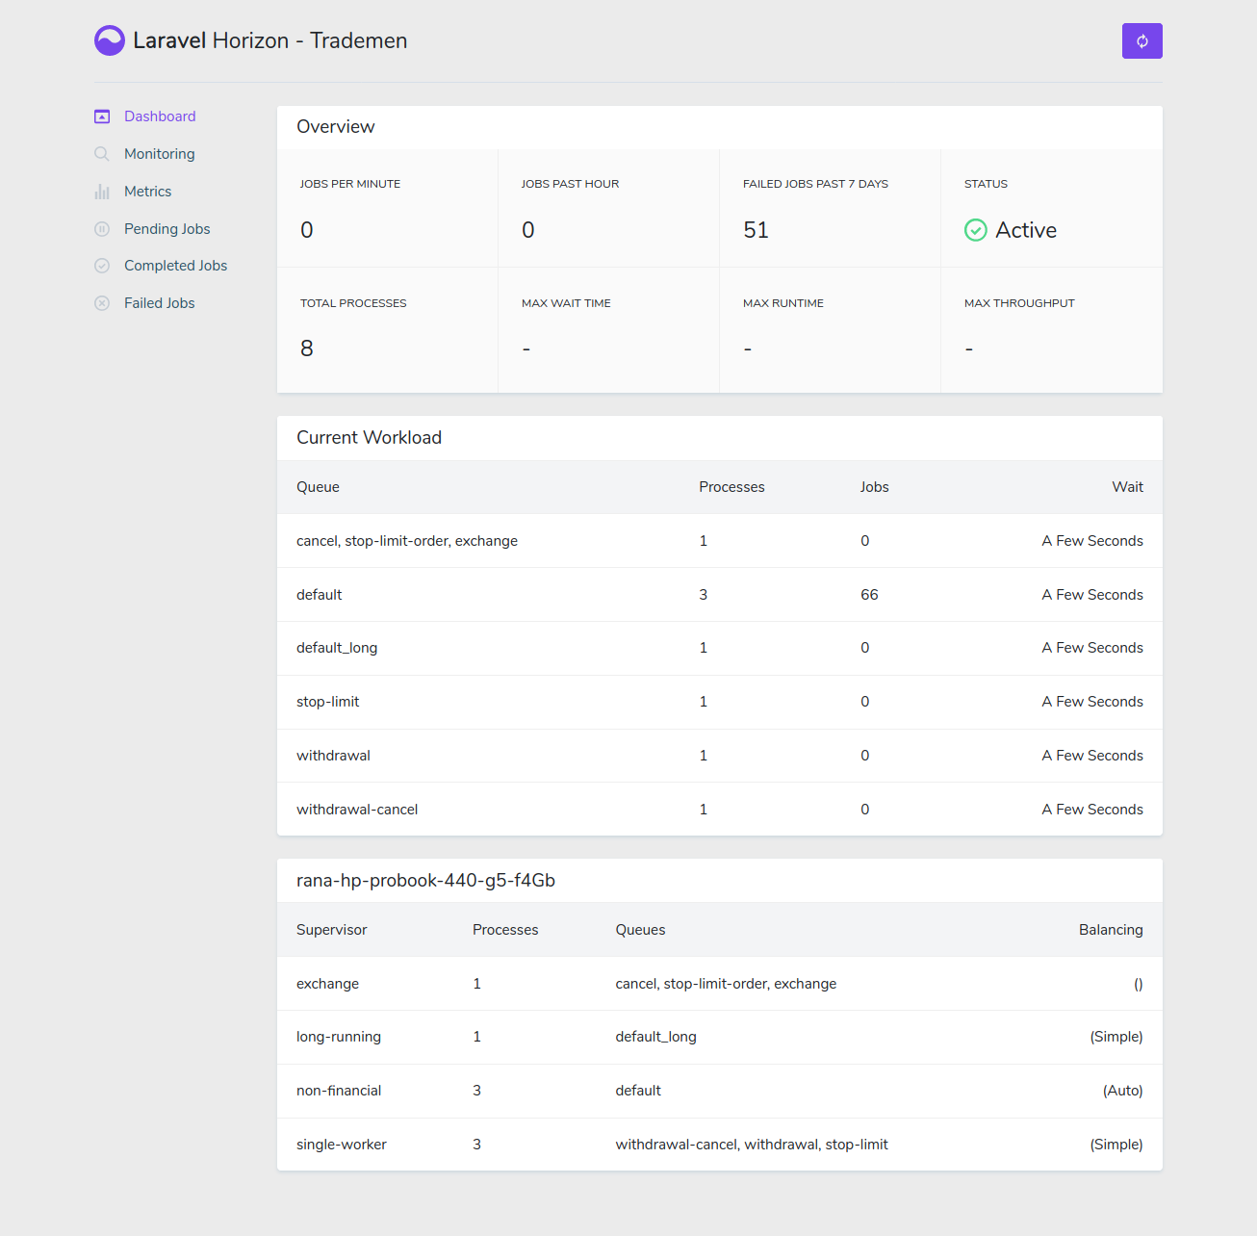Screen dimensions: 1257x1236
Task: Open the Metrics section
Action: tap(148, 192)
